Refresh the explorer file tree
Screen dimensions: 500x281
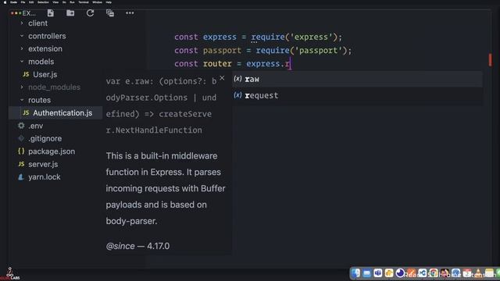pyautogui.click(x=91, y=13)
